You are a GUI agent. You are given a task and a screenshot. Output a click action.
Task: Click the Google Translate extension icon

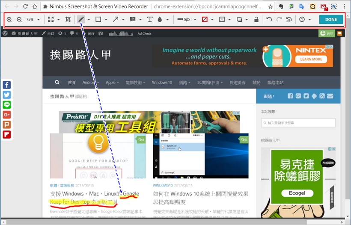click(x=302, y=7)
